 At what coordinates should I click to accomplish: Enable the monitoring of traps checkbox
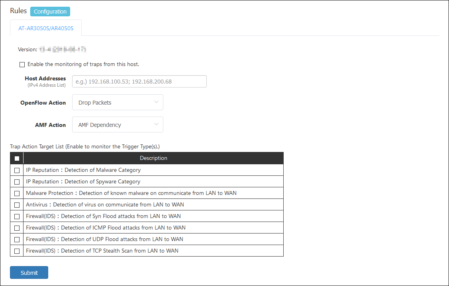22,64
